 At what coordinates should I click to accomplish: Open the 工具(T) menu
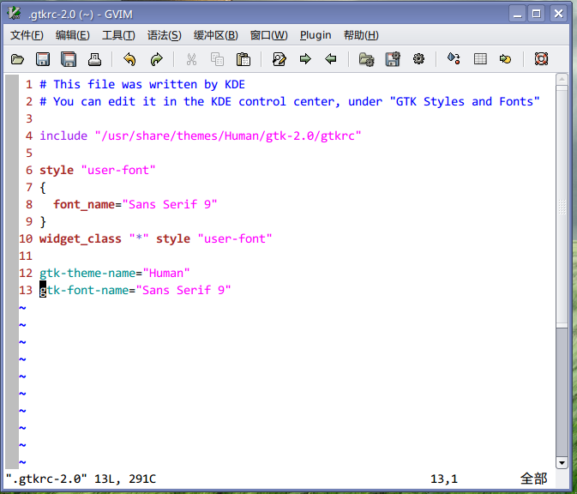click(x=118, y=35)
